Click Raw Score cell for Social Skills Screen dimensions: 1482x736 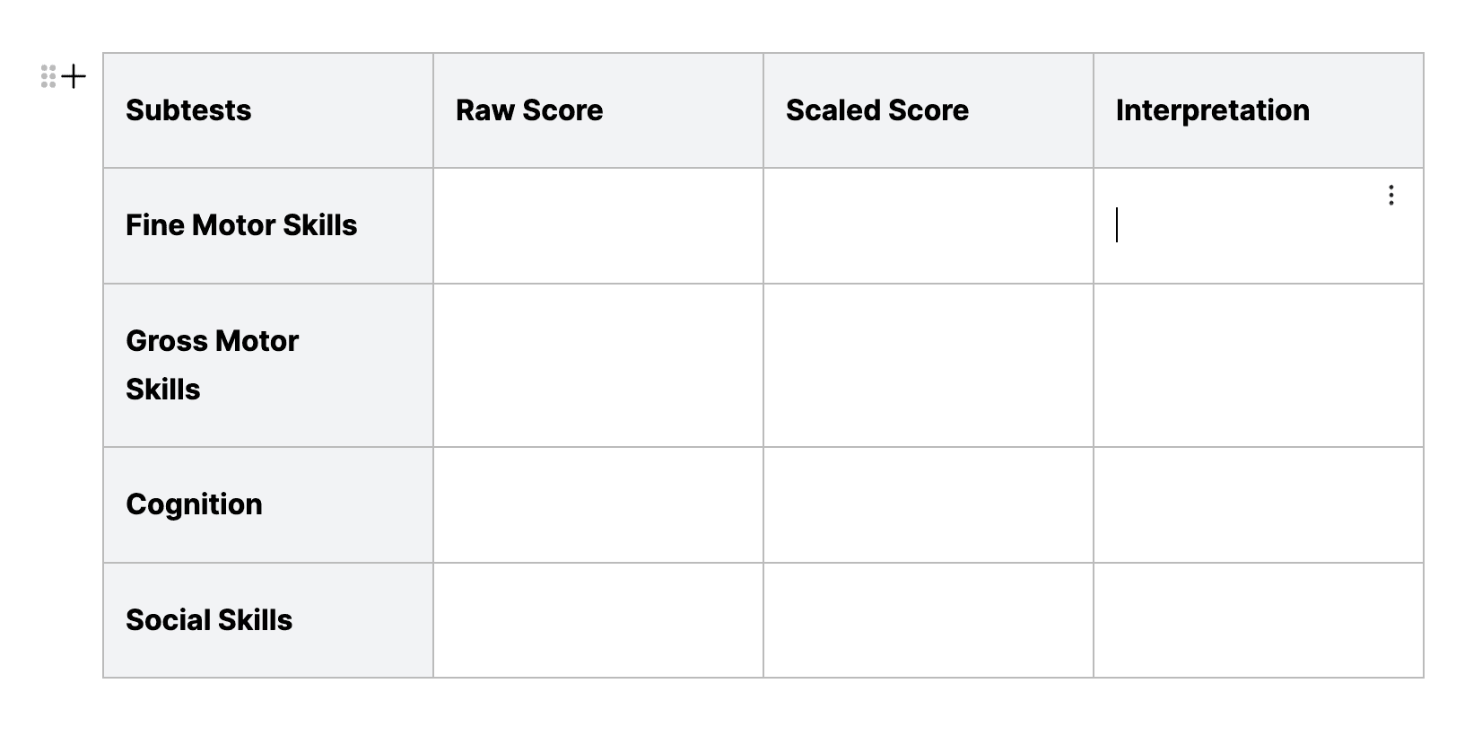tap(597, 620)
